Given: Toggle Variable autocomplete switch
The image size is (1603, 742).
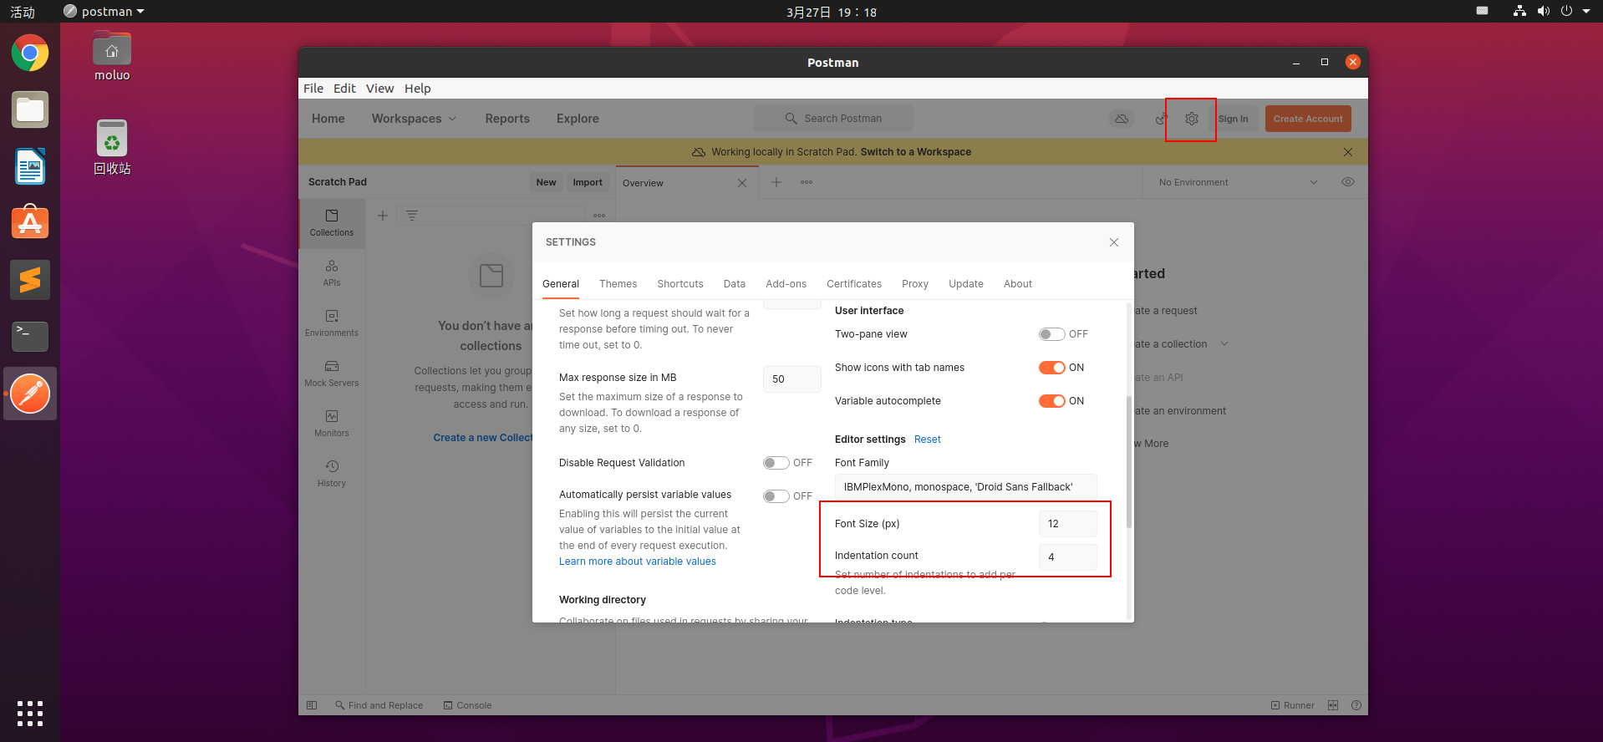Looking at the screenshot, I should 1052,401.
